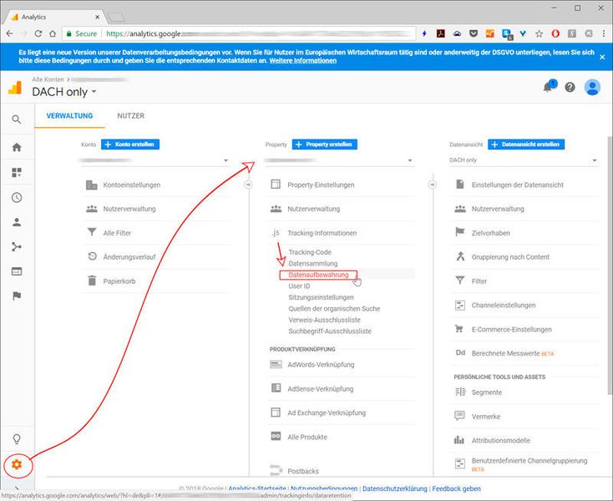Open Conversions flag icon in sidebar
Image resolution: width=613 pixels, height=501 pixels.
(17, 296)
